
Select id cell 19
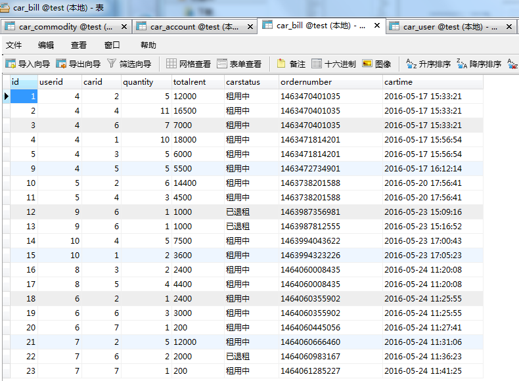[x=24, y=313]
